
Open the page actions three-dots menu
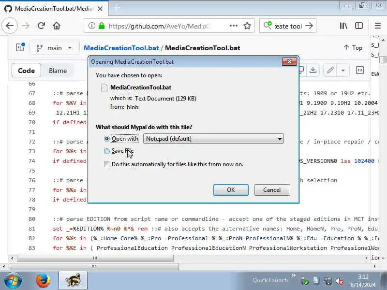[x=234, y=26]
